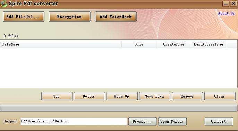Click the Move Up button
This screenshot has height=131, width=238.
[x=122, y=96]
